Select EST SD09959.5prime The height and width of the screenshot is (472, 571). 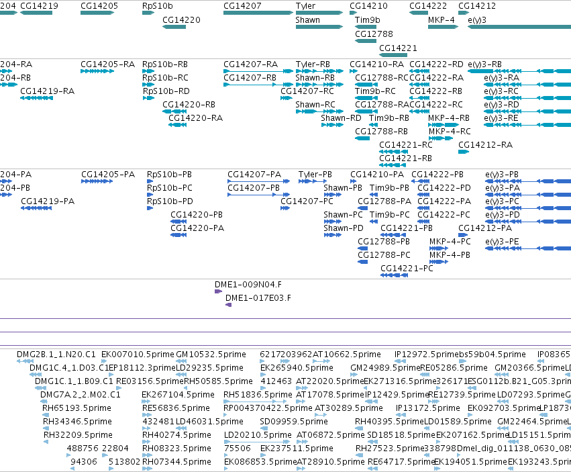click(x=294, y=422)
